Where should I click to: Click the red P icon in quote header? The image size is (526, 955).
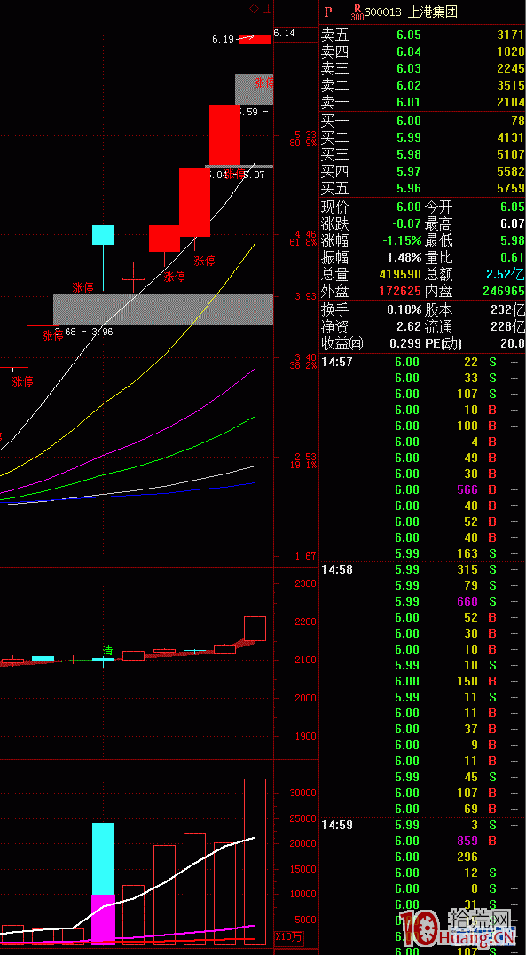pyautogui.click(x=328, y=12)
